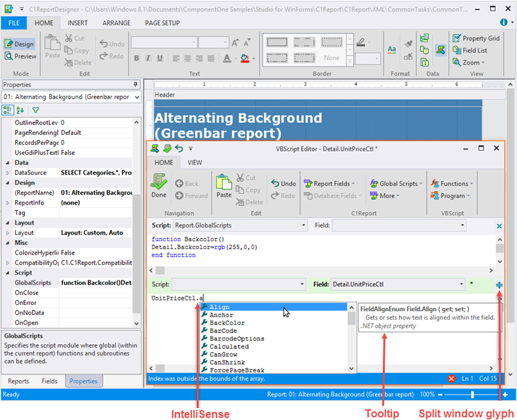Image resolution: width=517 pixels, height=420 pixels.
Task: Select None border style
Action: [332, 58]
